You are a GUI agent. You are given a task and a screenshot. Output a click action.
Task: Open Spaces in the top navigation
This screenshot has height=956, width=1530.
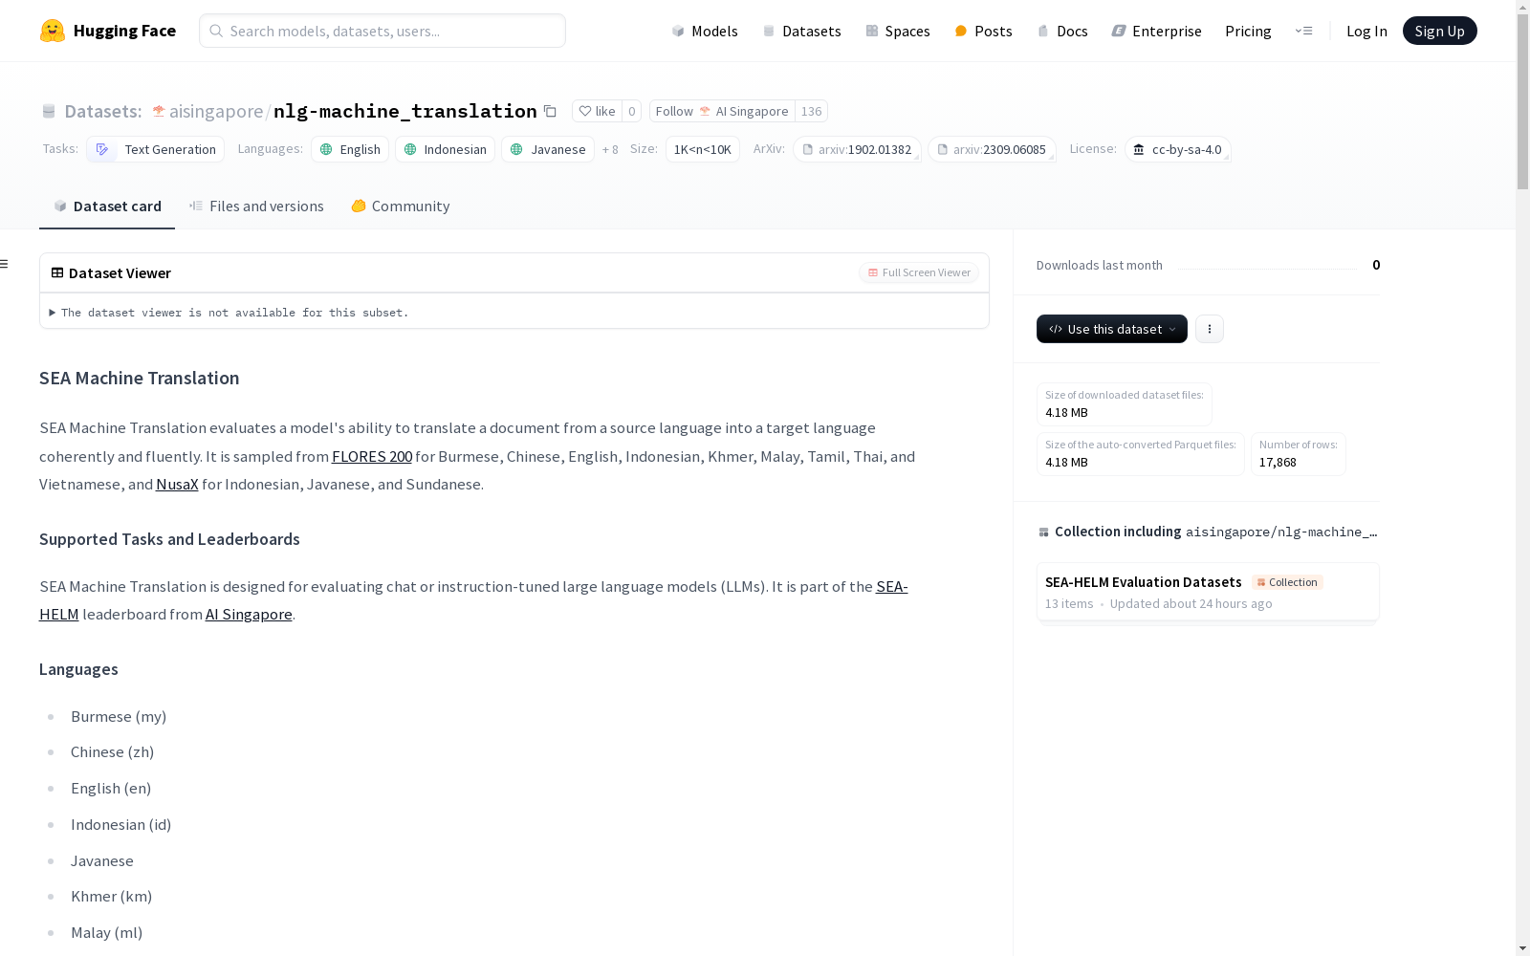[898, 31]
